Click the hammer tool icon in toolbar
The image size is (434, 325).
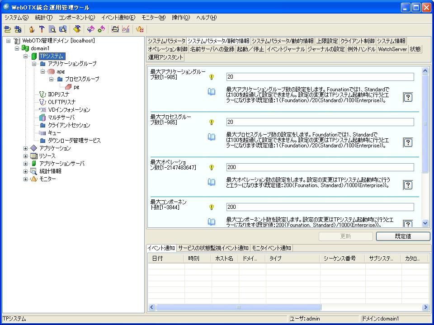click(42, 29)
